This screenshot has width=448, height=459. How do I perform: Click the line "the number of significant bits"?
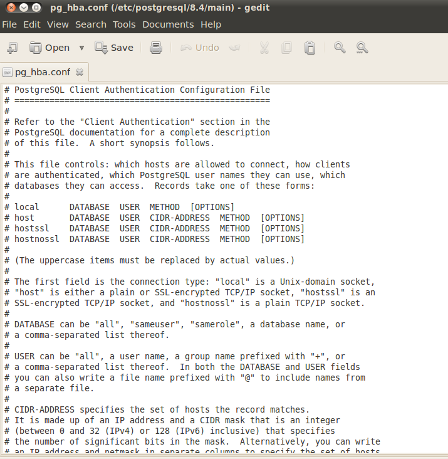(x=192, y=441)
